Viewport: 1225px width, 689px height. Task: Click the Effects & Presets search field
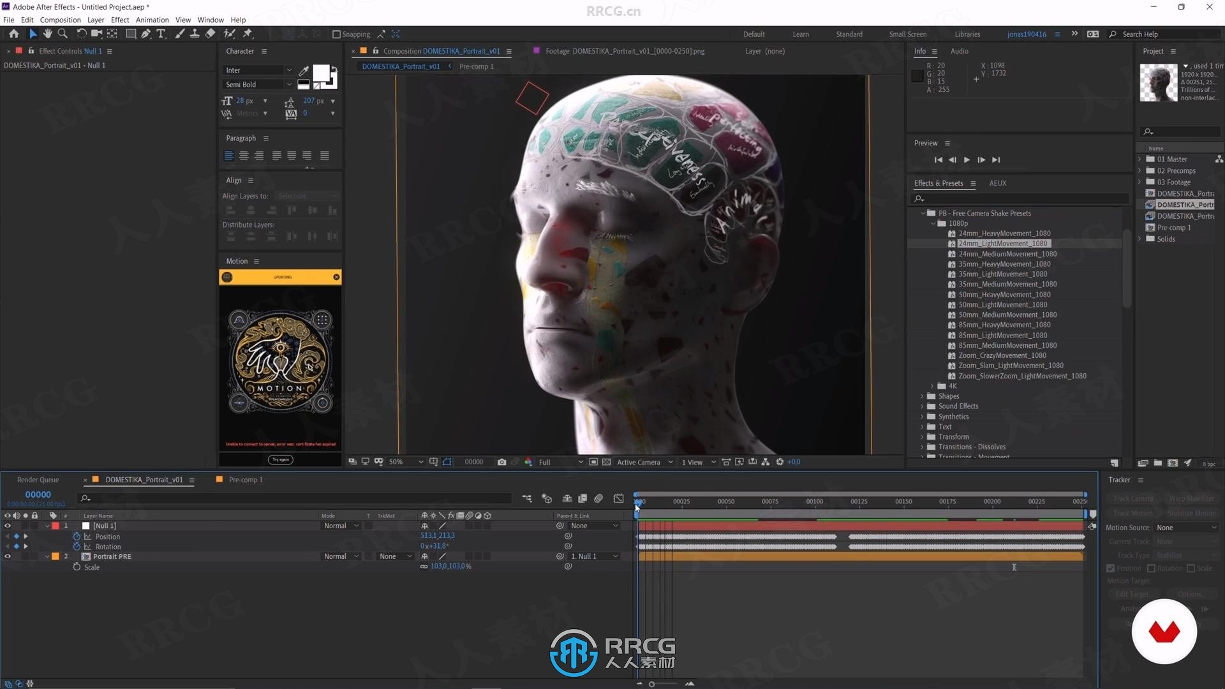click(x=1021, y=198)
